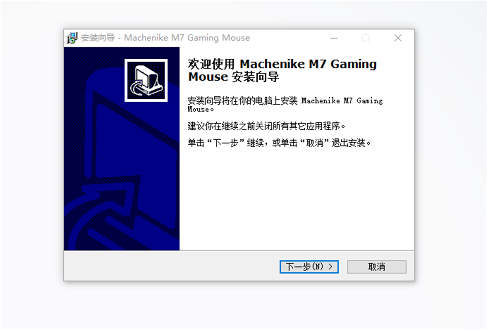The width and height of the screenshot is (487, 330).
Task: Click the heading 欢迎使用 Machenike M7 Gaming Mouse 安装向导
Action: [x=282, y=70]
